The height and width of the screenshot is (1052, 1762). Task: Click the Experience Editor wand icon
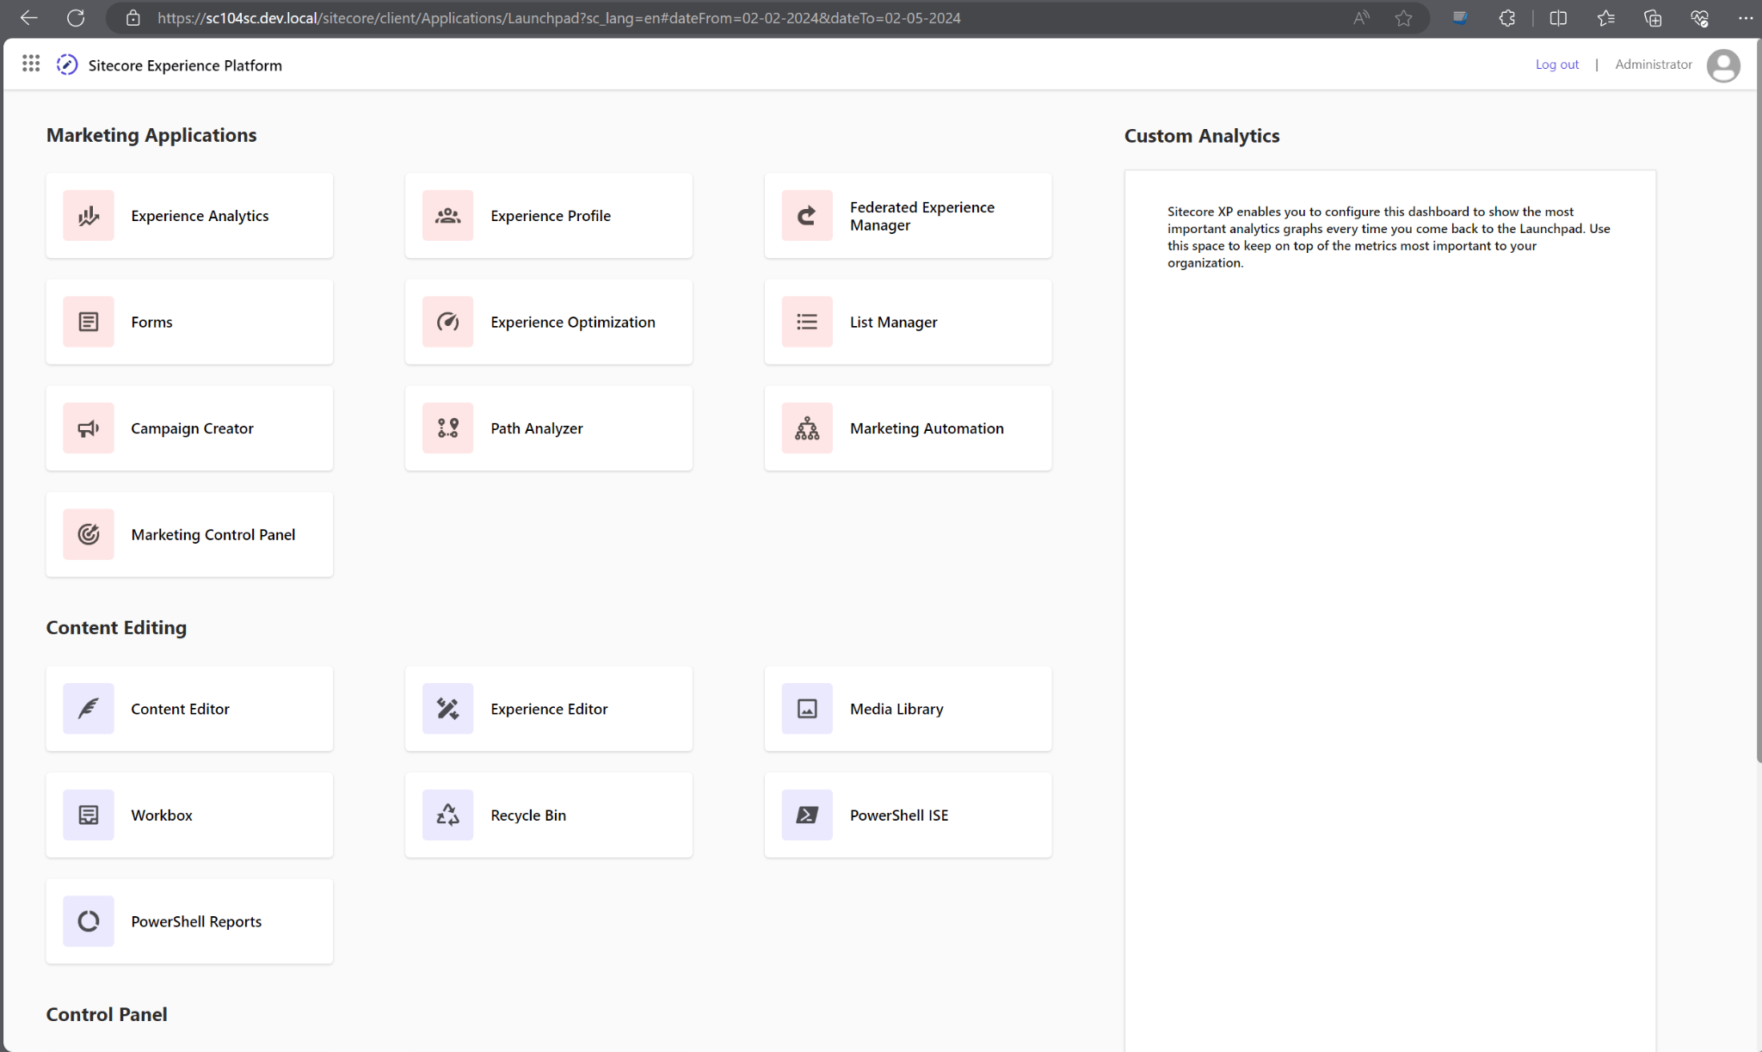tap(447, 709)
